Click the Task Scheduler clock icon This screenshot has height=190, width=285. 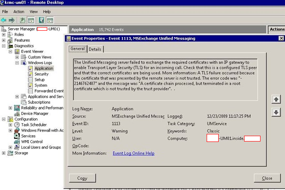[17, 125]
